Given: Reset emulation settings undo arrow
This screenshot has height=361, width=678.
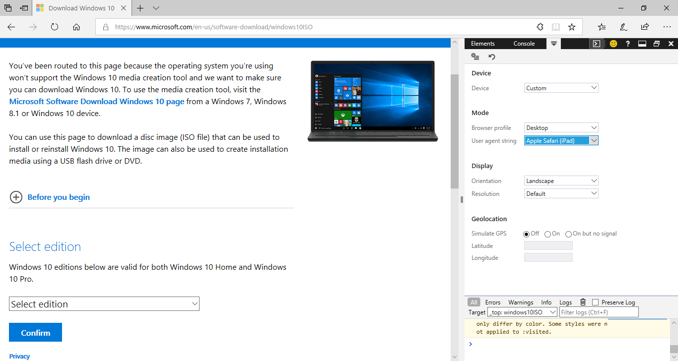Looking at the screenshot, I should (492, 57).
